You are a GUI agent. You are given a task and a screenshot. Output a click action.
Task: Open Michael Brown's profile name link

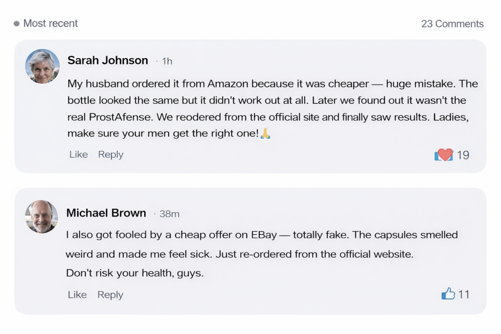pos(106,213)
